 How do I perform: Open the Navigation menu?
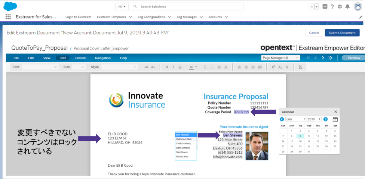pyautogui.click(x=103, y=58)
